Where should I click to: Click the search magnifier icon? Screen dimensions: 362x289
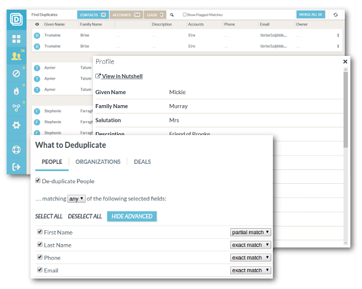pos(172,15)
